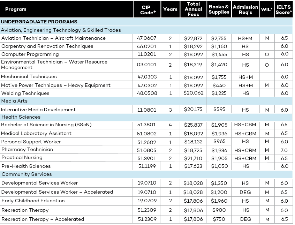
Task: Click the Undergraduate Programs section heading
Action: 39,22
